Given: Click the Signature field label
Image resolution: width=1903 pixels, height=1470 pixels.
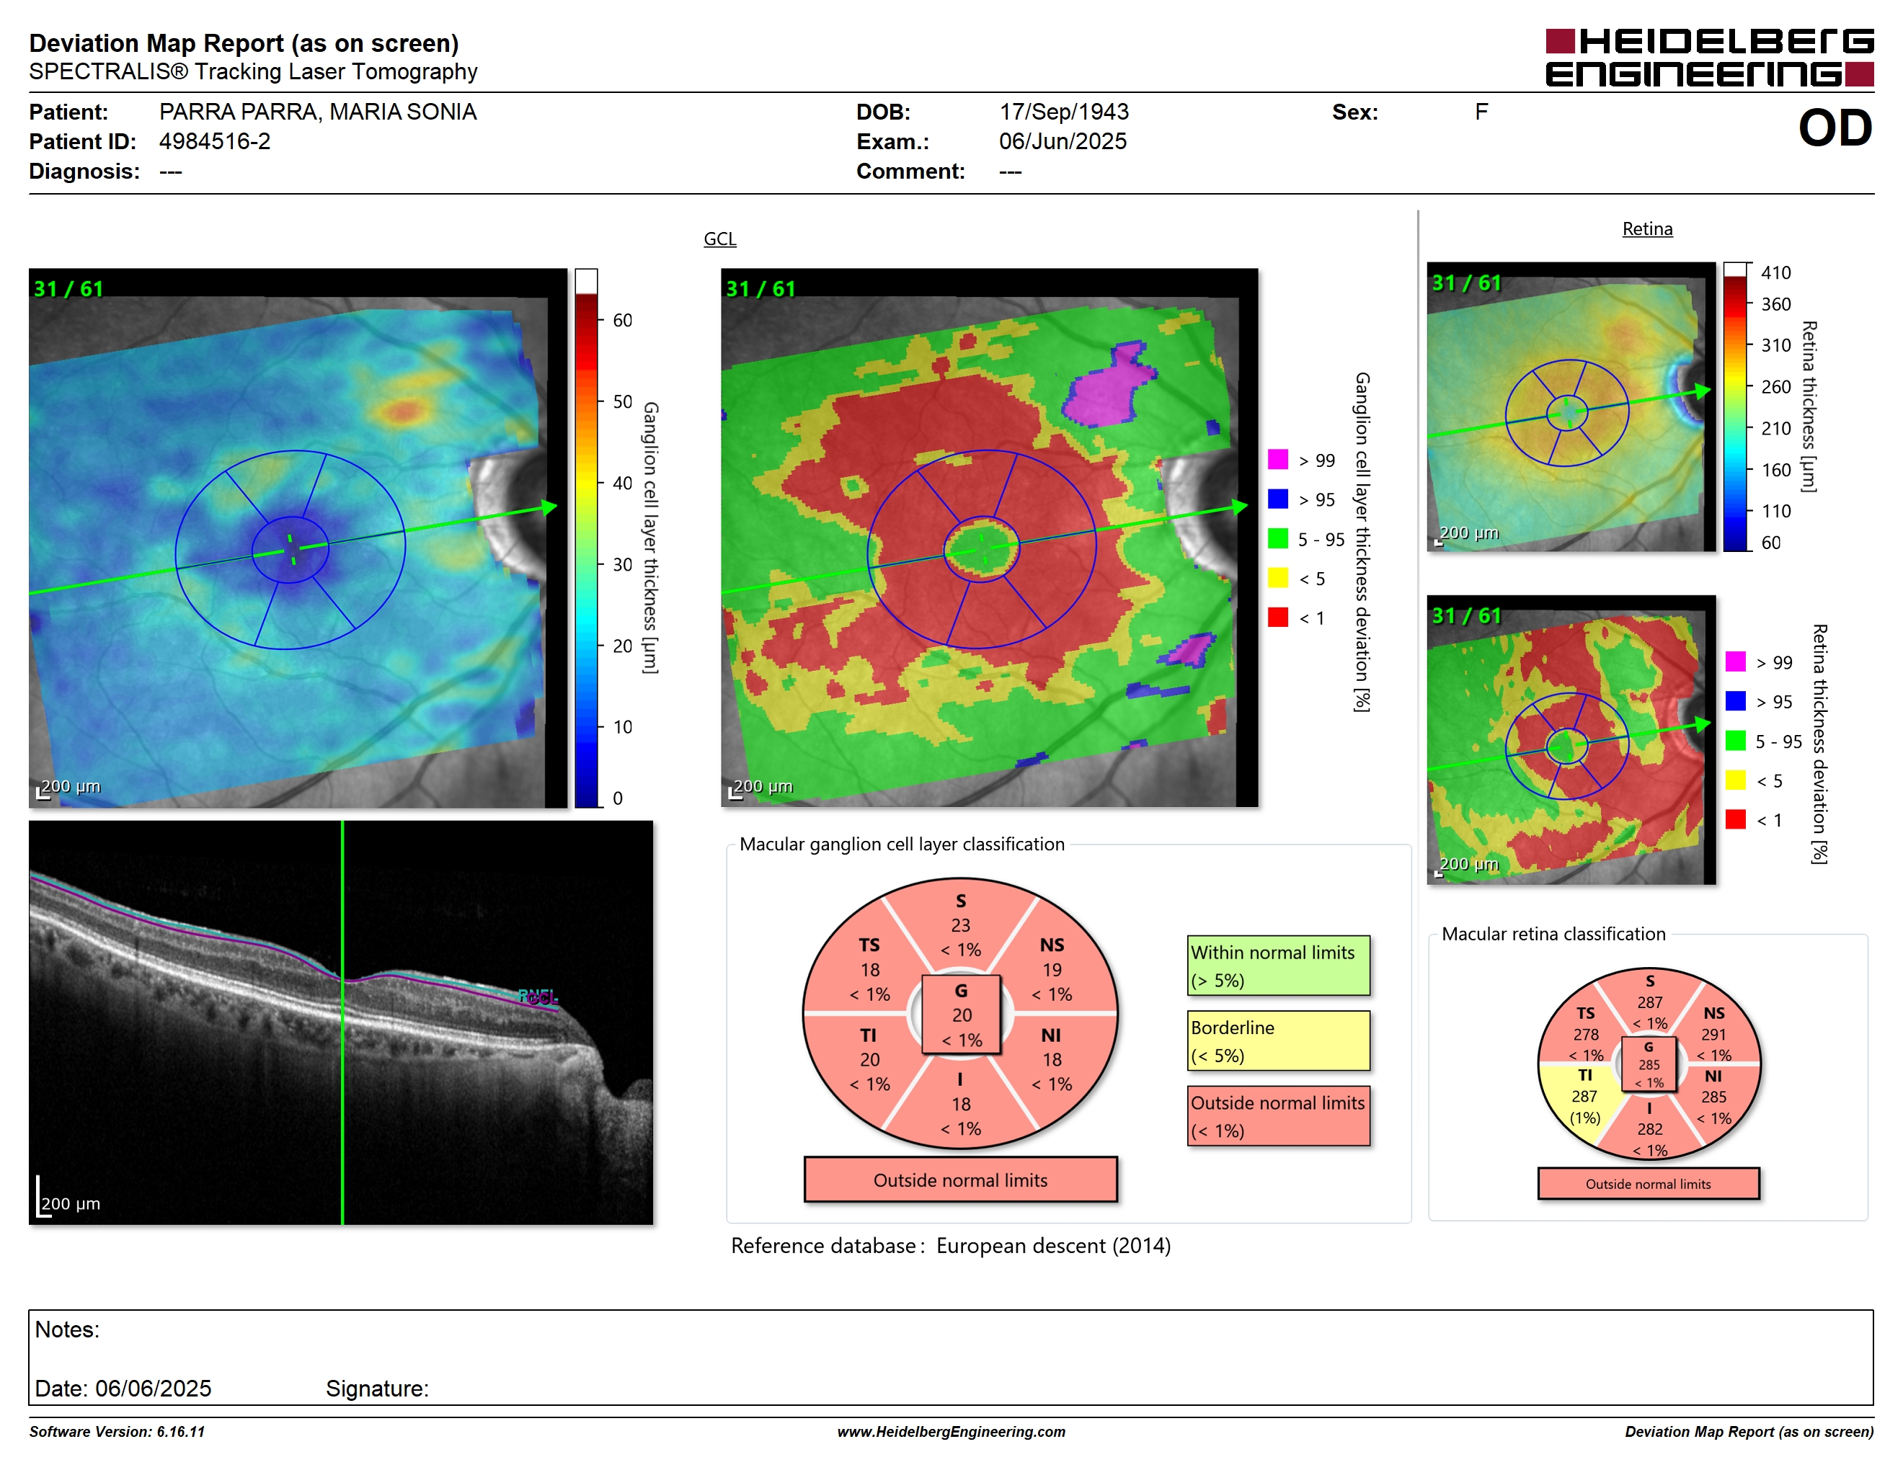Looking at the screenshot, I should pyautogui.click(x=377, y=1388).
